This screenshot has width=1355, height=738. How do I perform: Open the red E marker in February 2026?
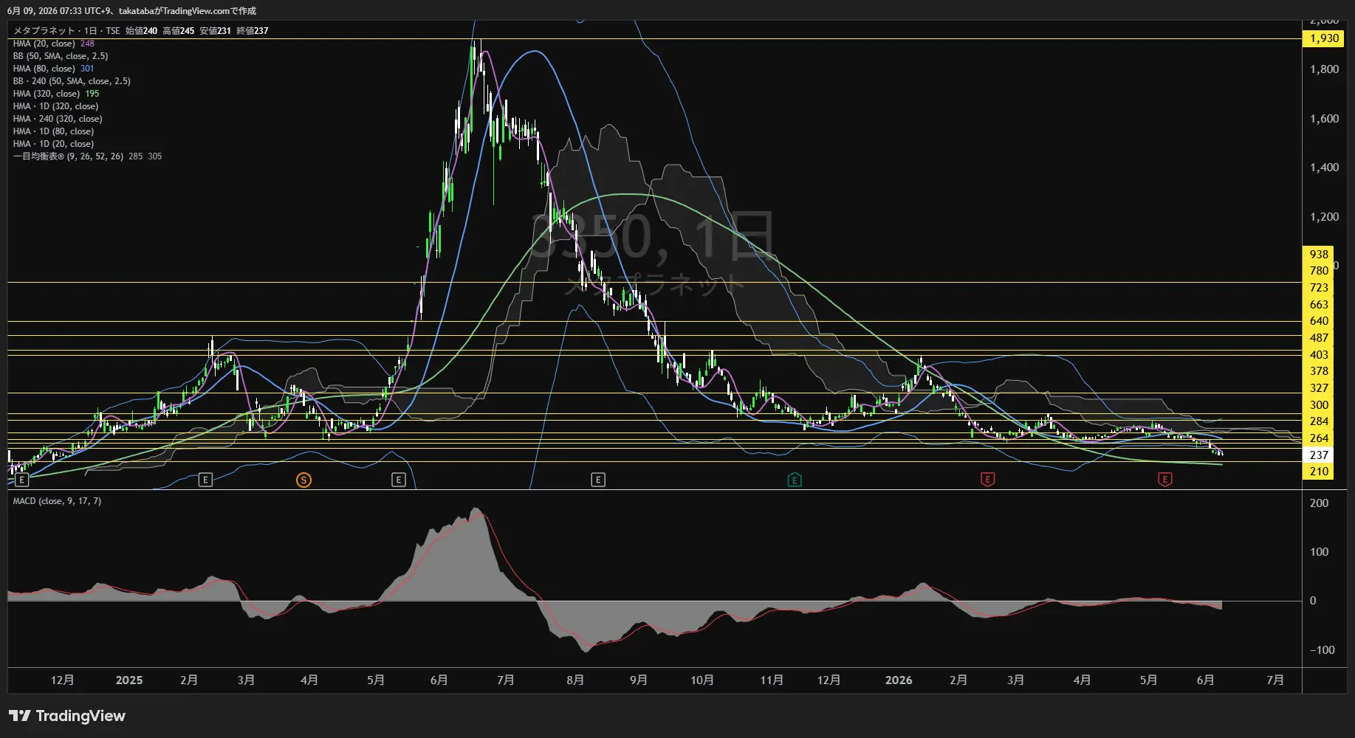click(987, 480)
